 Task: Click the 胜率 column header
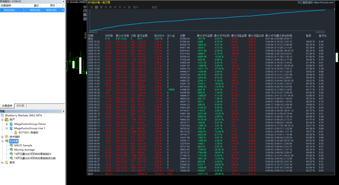click(309, 36)
